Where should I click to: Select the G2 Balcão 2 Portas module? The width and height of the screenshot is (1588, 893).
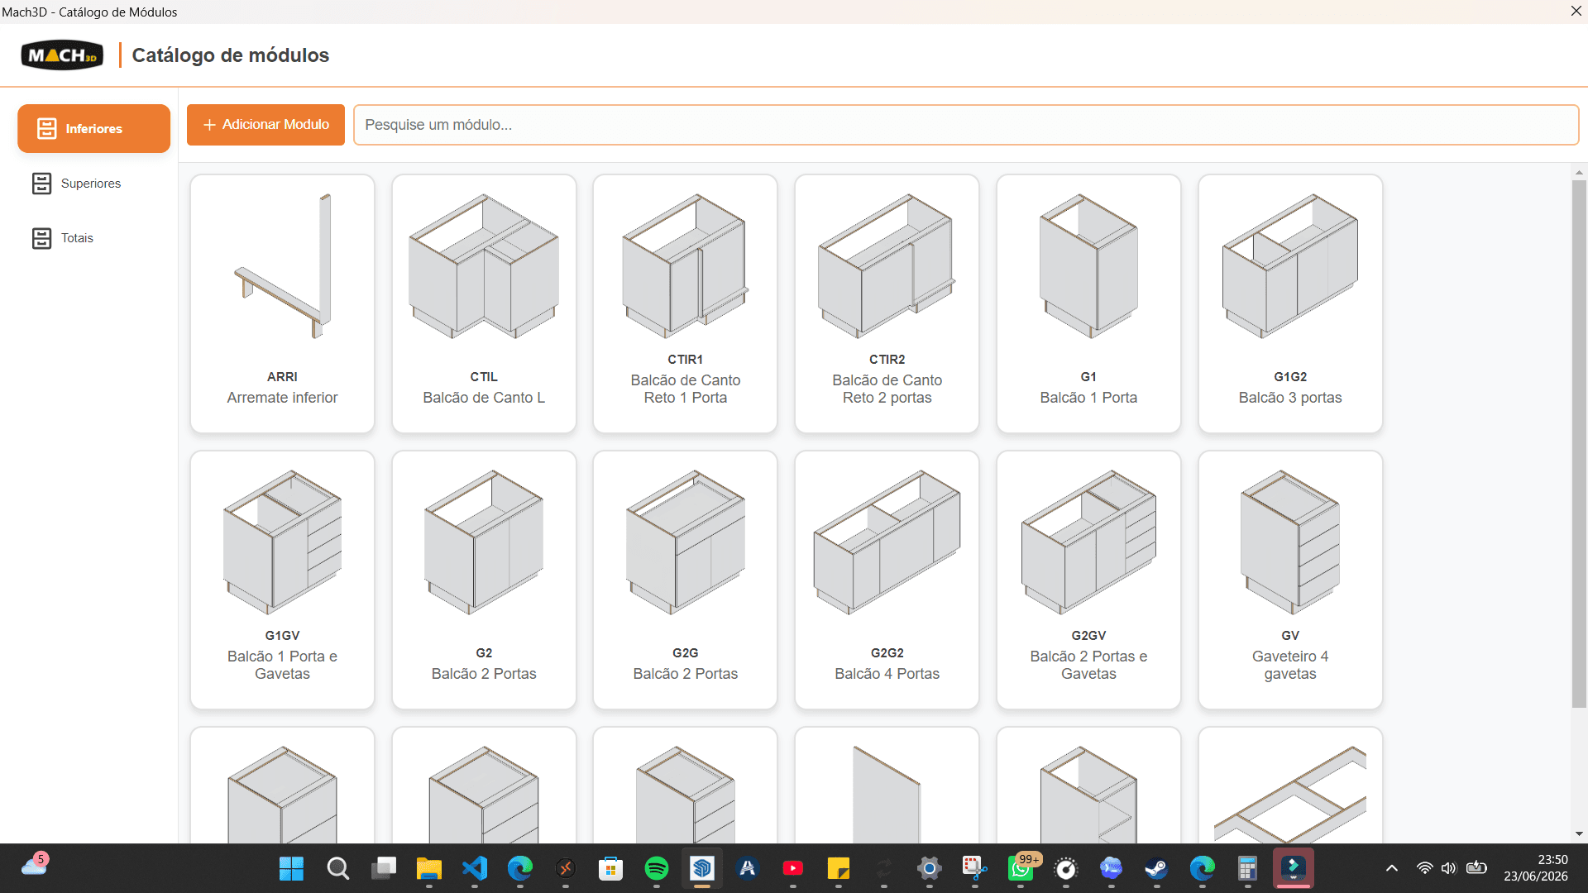(484, 580)
